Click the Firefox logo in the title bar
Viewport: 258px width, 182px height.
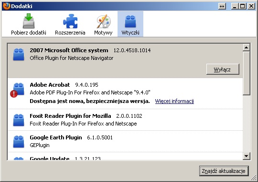coord(6,6)
